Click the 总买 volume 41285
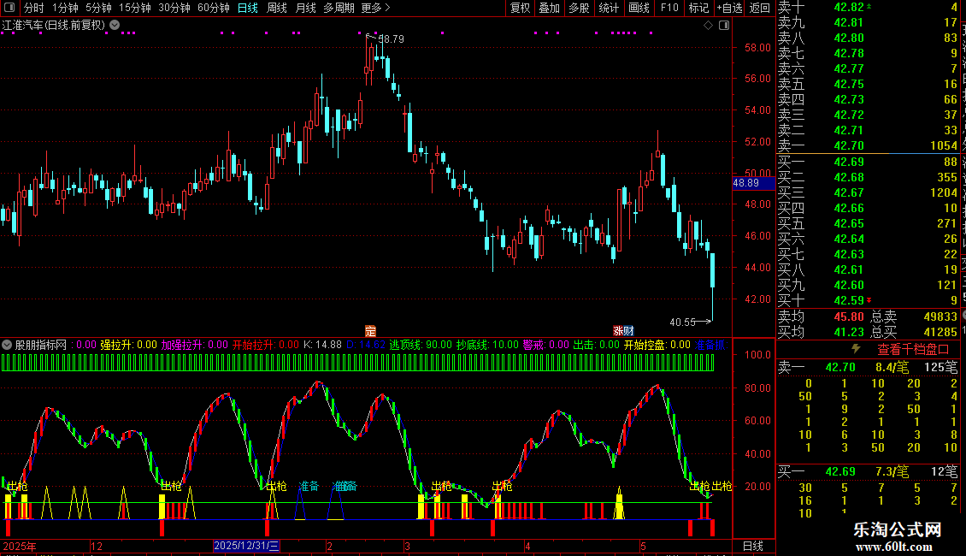This screenshot has height=556, width=966. [940, 332]
